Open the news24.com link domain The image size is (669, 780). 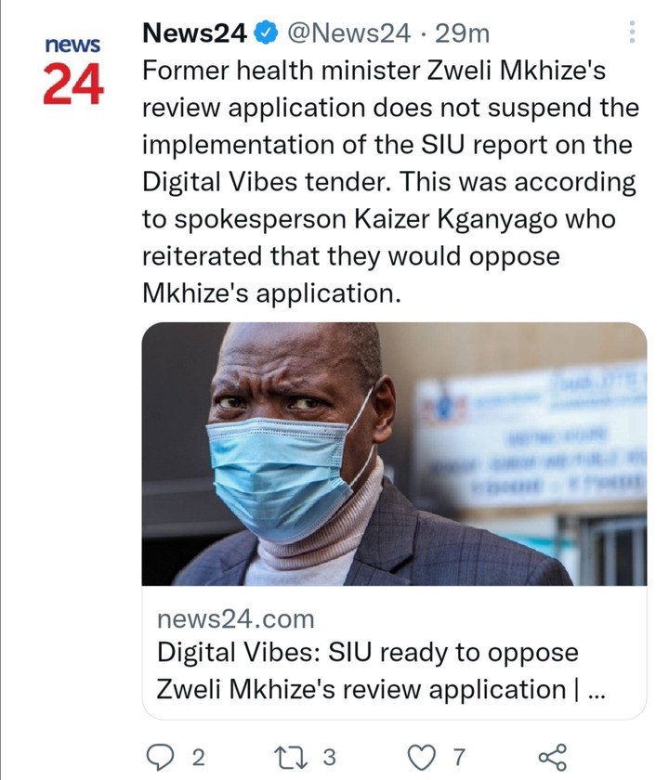(235, 619)
